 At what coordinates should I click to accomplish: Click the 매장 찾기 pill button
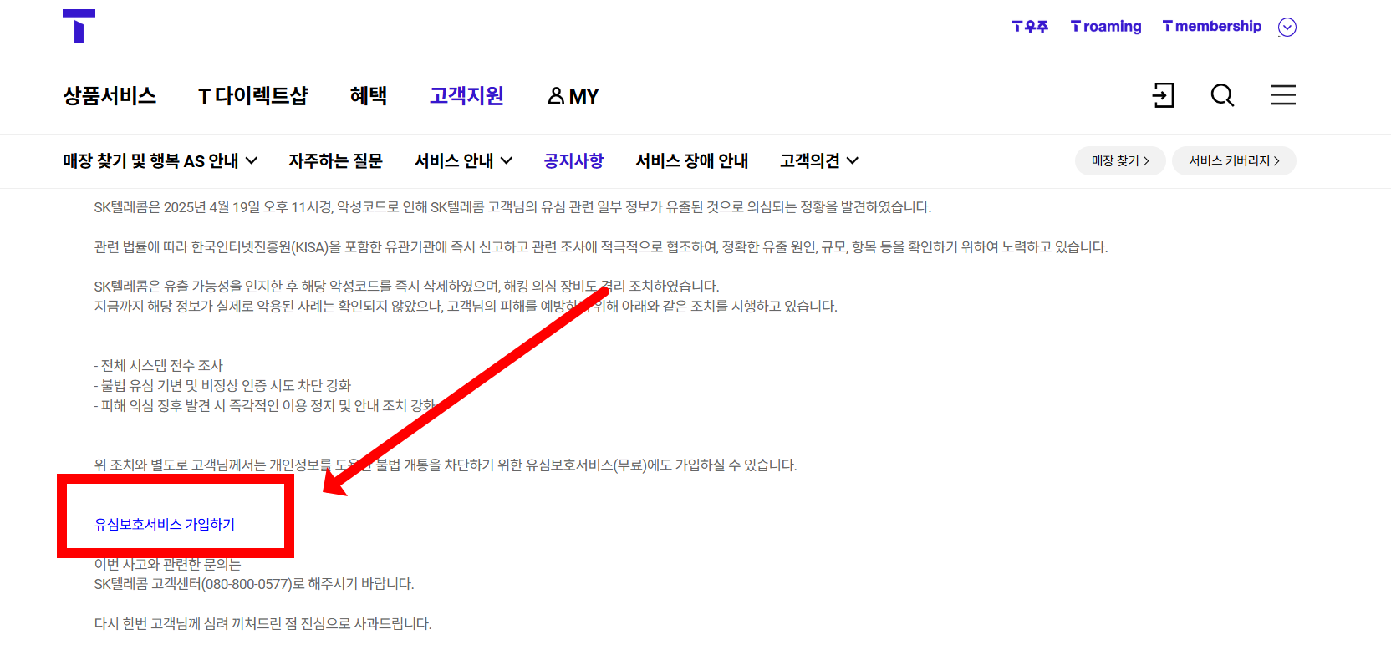coord(1121,160)
